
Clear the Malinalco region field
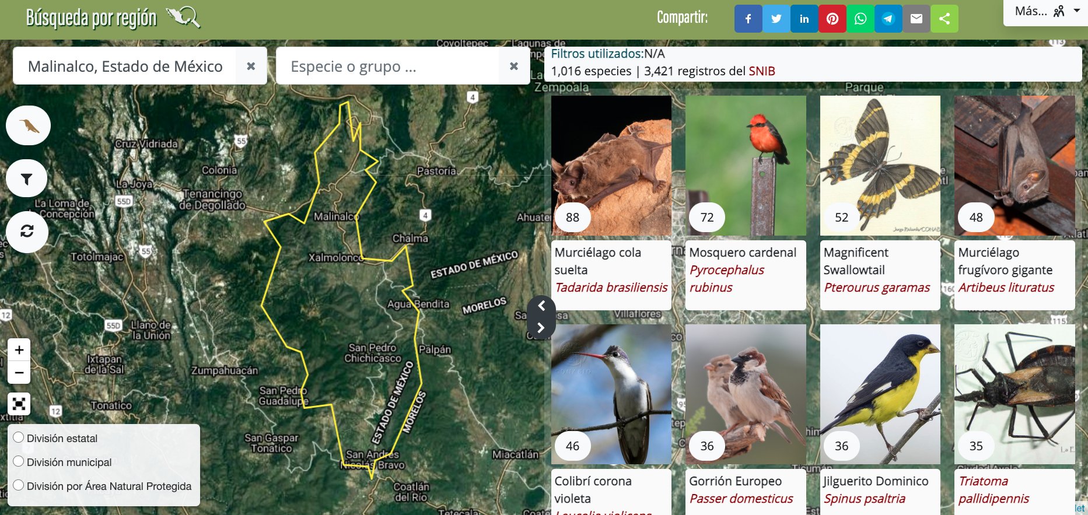point(251,66)
